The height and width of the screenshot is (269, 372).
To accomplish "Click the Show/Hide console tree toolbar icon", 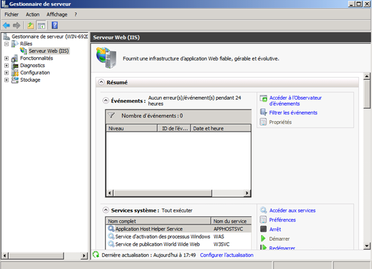I will click(41, 25).
